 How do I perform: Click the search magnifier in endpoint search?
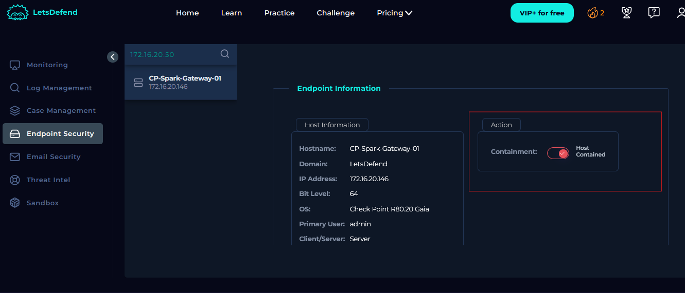[225, 54]
